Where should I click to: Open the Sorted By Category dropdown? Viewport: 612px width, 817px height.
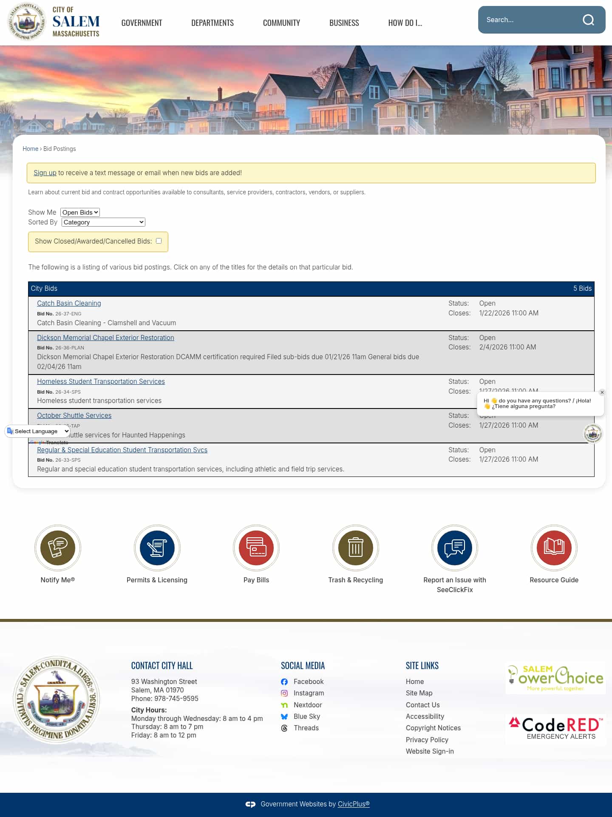point(103,222)
